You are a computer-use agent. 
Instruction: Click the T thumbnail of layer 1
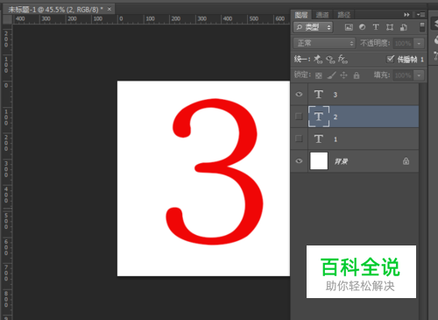(x=319, y=139)
